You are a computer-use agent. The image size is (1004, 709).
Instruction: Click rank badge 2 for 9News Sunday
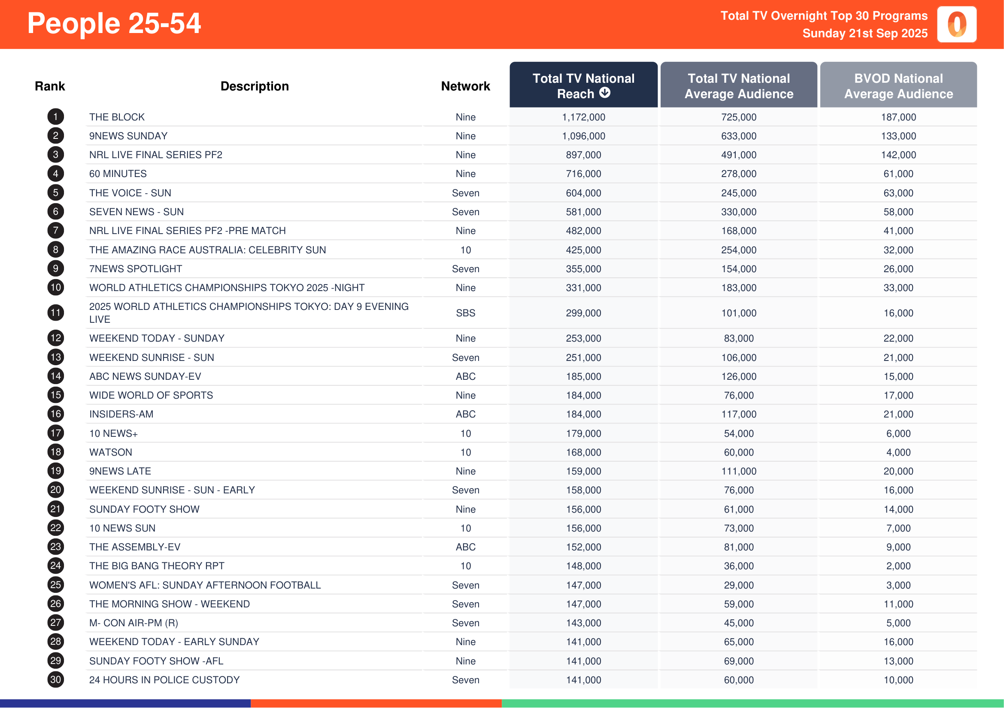(x=55, y=136)
